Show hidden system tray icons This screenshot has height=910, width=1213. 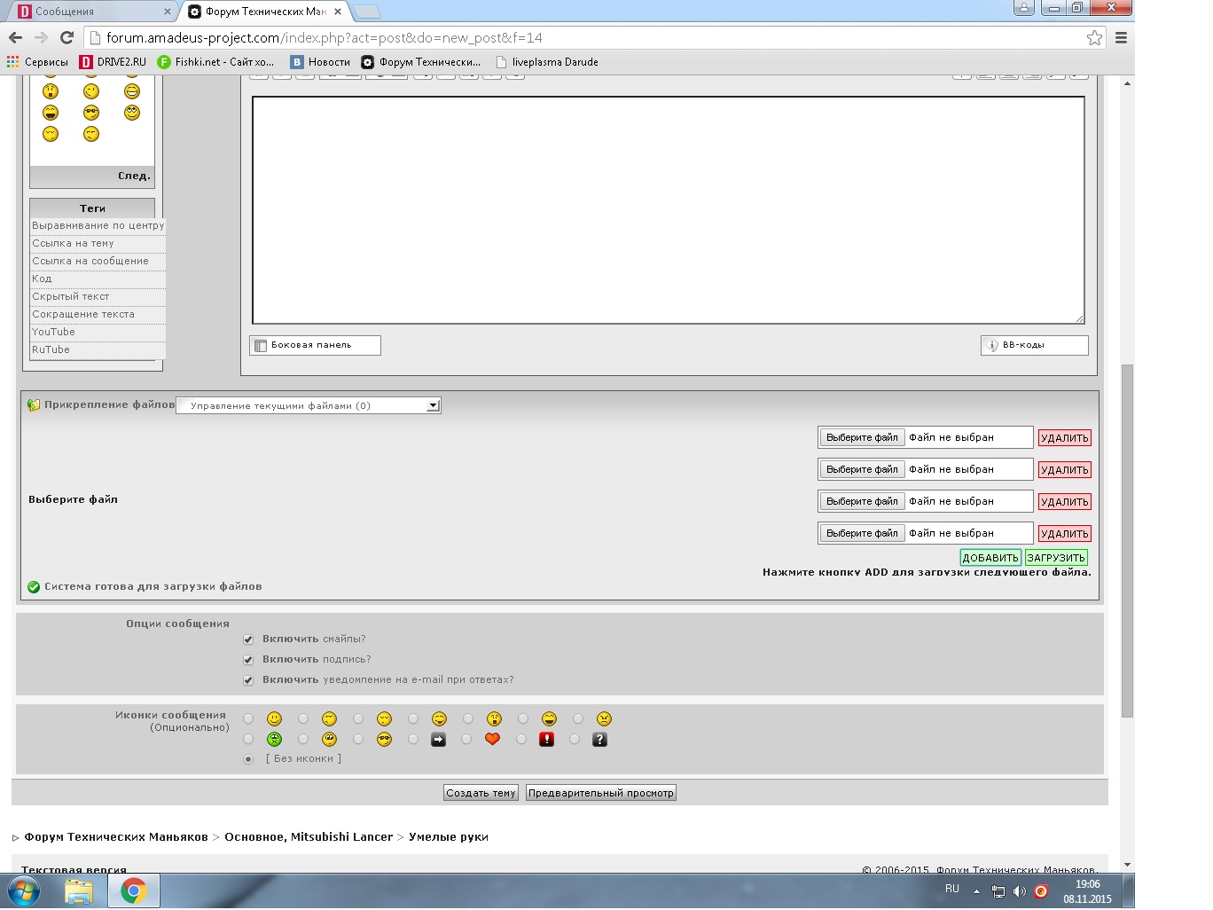[976, 890]
